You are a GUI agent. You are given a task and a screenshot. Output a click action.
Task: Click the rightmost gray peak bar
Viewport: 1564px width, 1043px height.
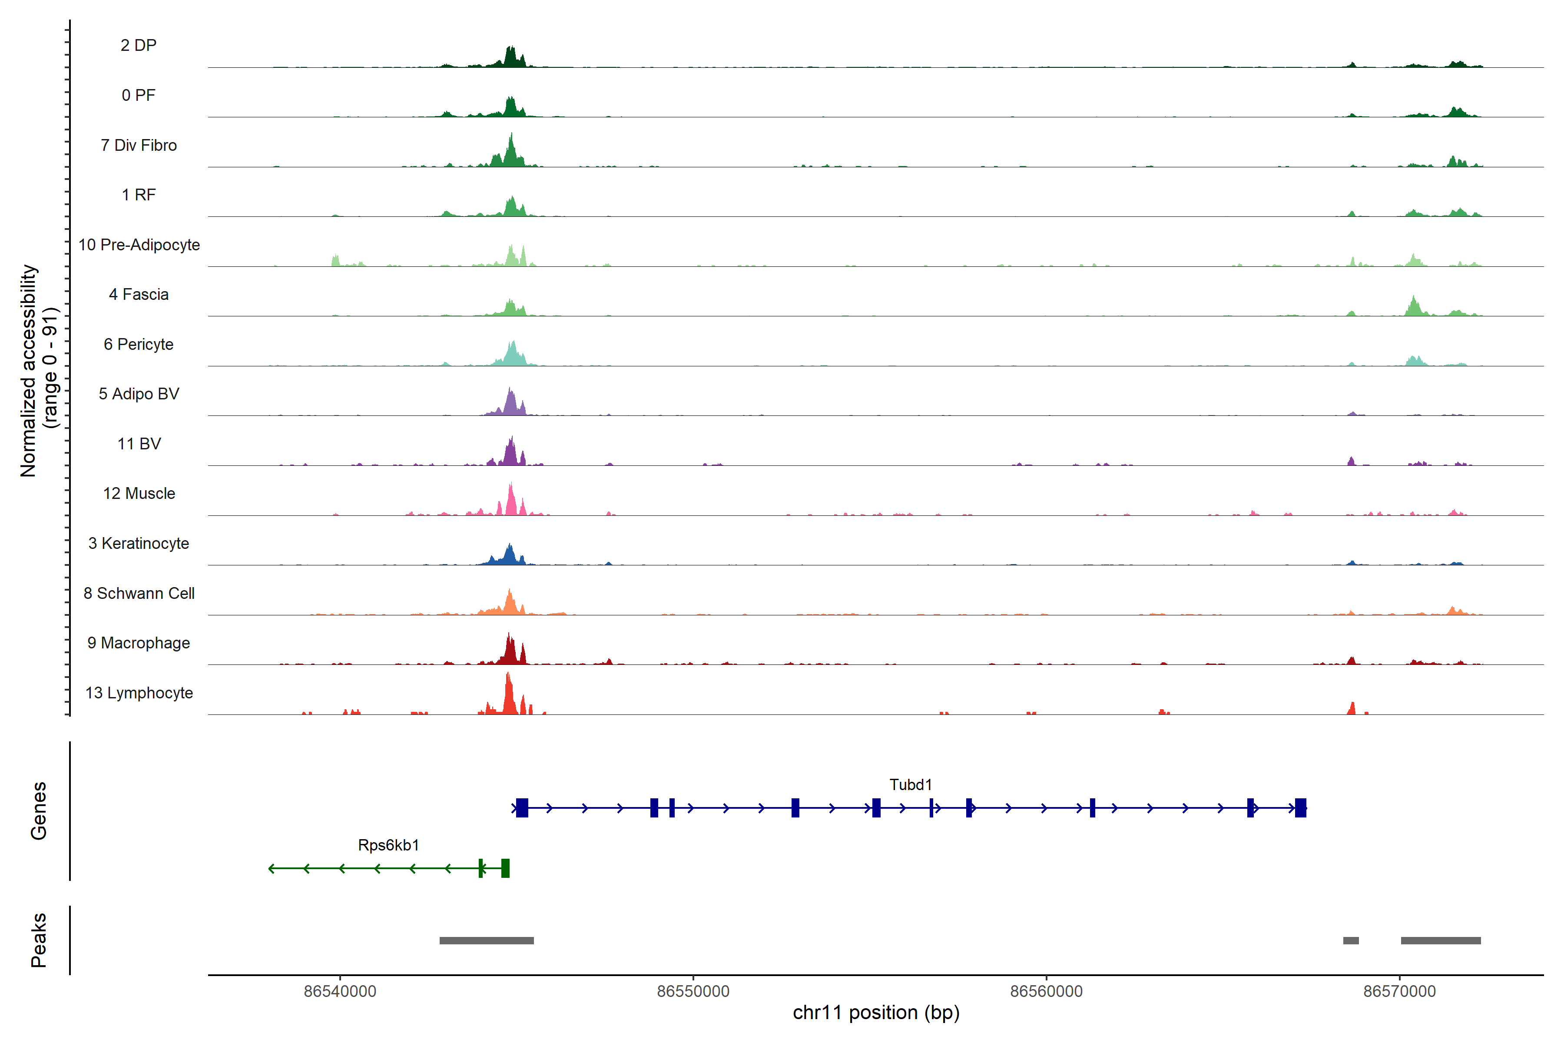click(1440, 940)
